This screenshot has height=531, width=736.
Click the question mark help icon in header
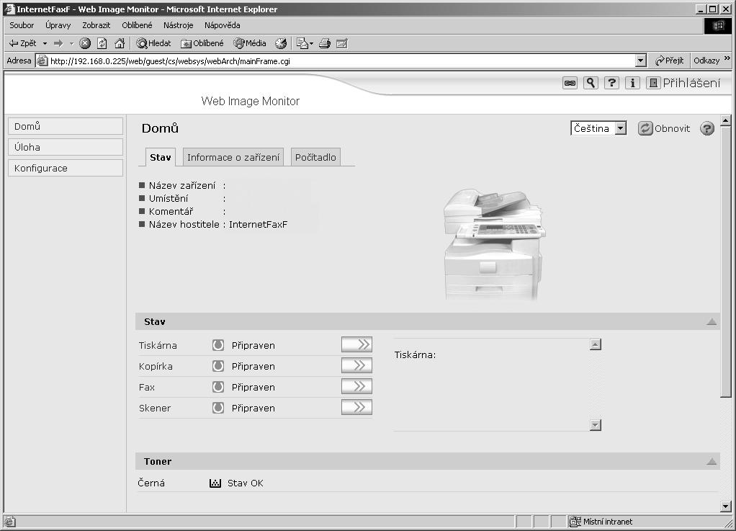[x=611, y=83]
